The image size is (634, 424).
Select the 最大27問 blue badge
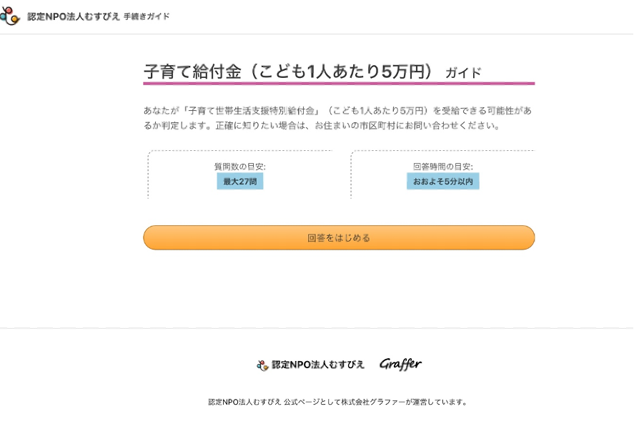tap(240, 182)
